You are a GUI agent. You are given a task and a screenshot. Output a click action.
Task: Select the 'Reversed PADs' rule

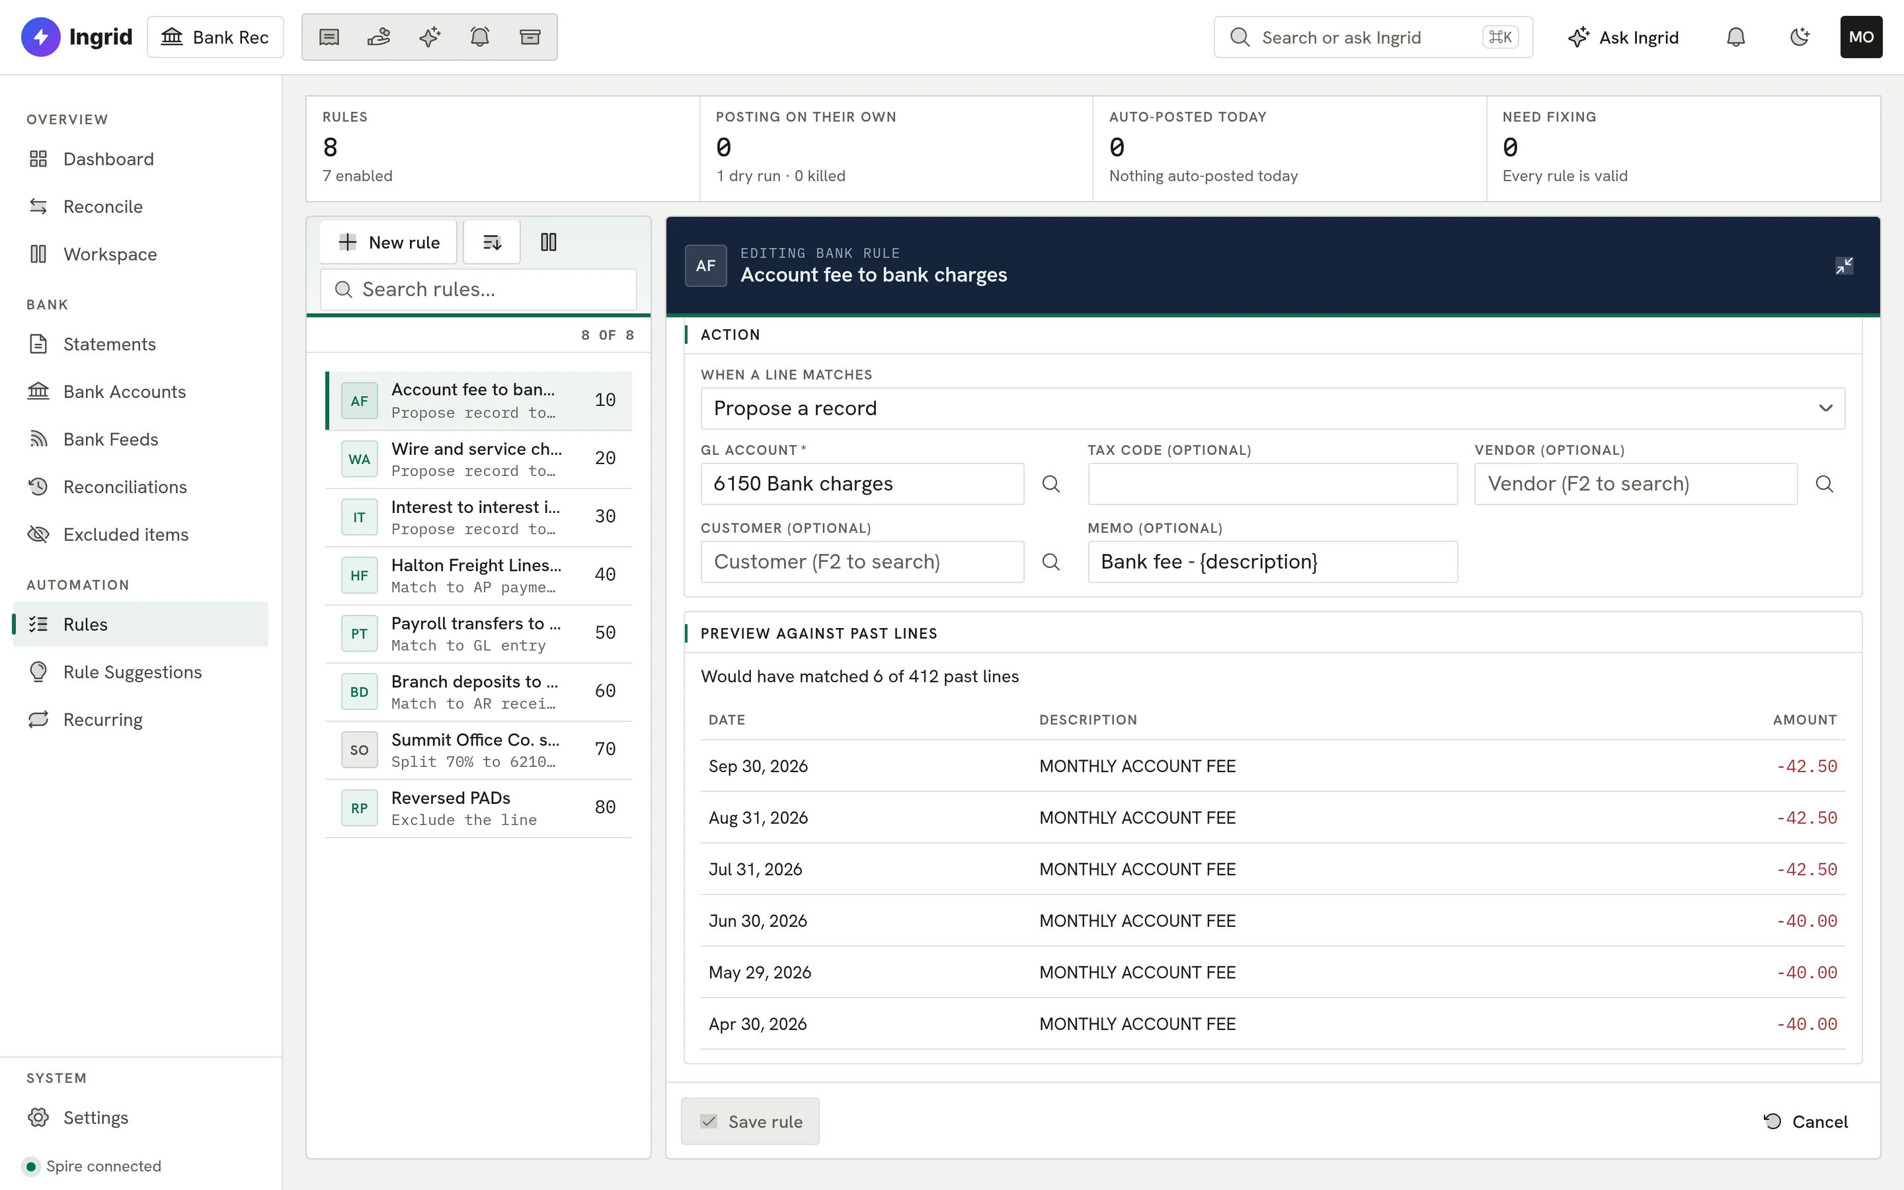coord(479,809)
